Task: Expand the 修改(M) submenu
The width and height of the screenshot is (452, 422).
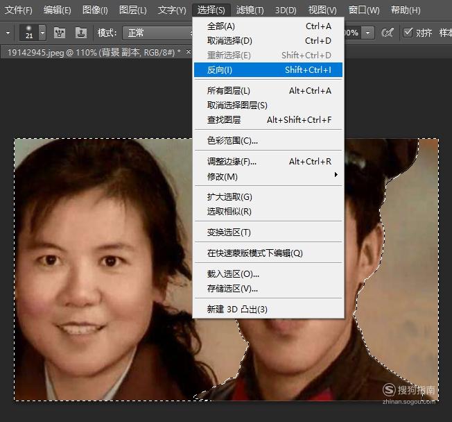Action: pyautogui.click(x=268, y=176)
